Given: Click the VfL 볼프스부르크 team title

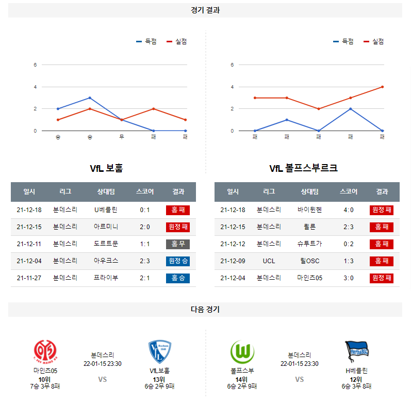Looking at the screenshot, I should click(x=303, y=168).
